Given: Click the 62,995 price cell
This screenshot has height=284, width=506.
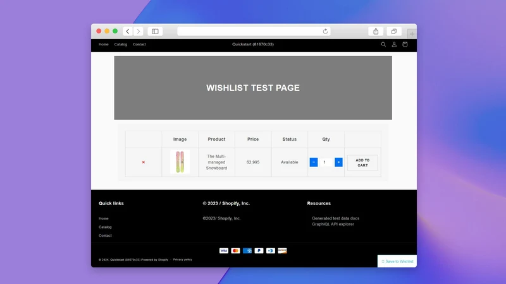Looking at the screenshot, I should point(253,162).
